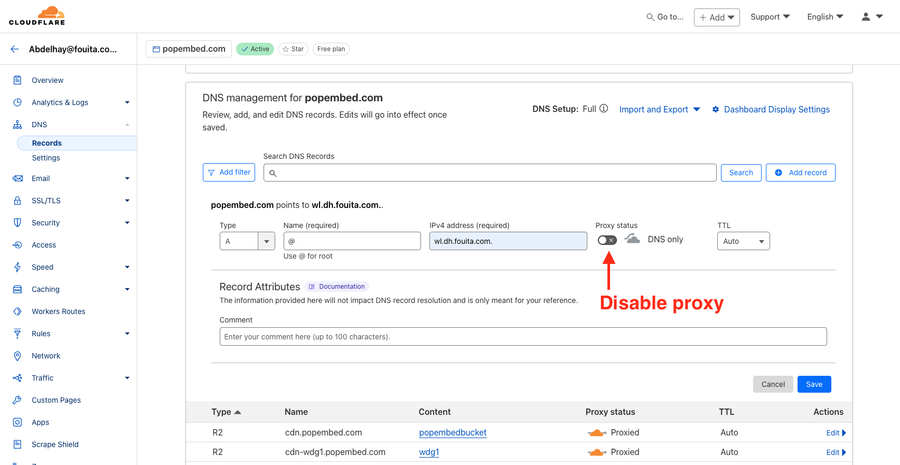Open the Overview page

click(x=48, y=80)
